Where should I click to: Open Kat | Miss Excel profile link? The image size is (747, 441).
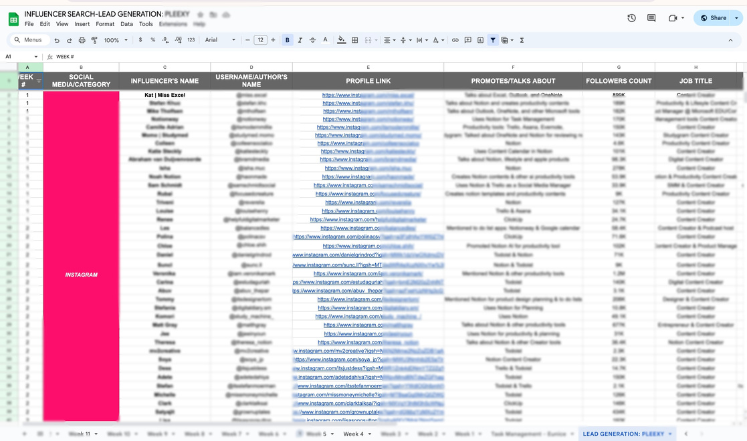click(368, 96)
